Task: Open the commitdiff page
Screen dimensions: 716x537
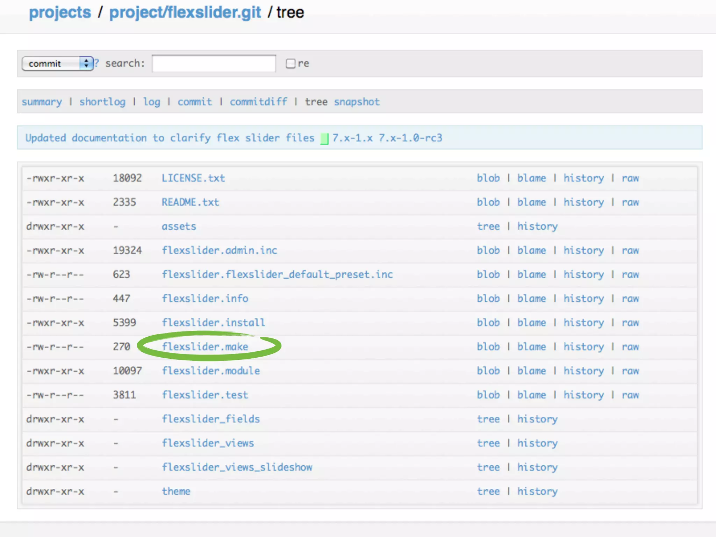Action: coord(258,102)
